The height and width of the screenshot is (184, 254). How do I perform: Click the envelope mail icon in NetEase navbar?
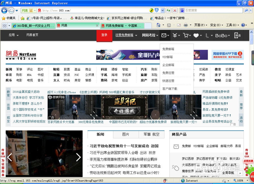[164, 35]
